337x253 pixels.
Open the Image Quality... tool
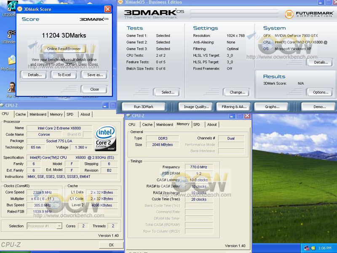(196, 107)
